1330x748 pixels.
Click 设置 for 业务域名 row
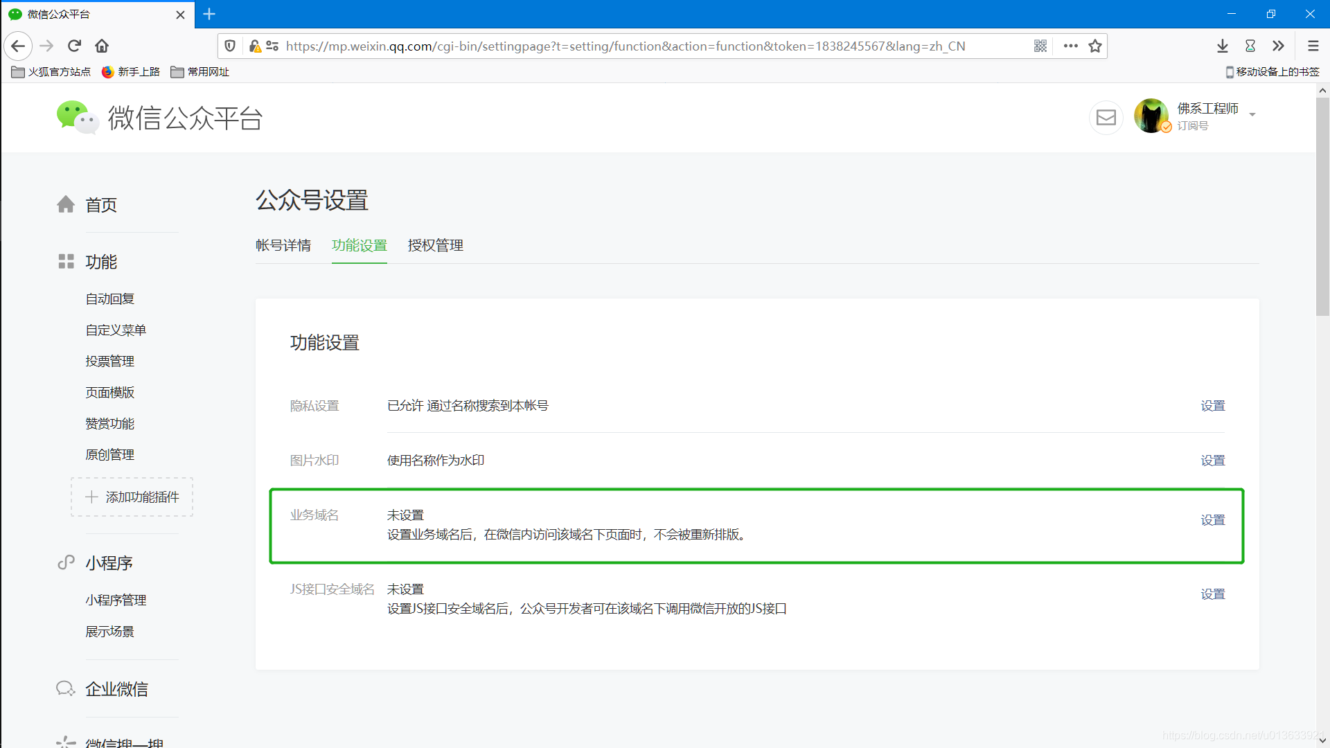[1212, 519]
